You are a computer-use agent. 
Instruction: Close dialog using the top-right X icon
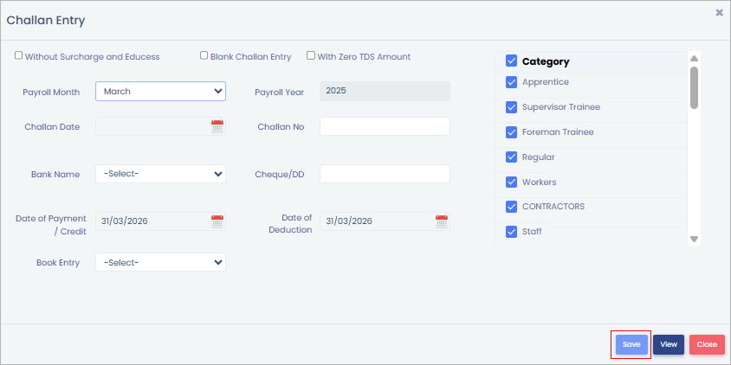[719, 13]
